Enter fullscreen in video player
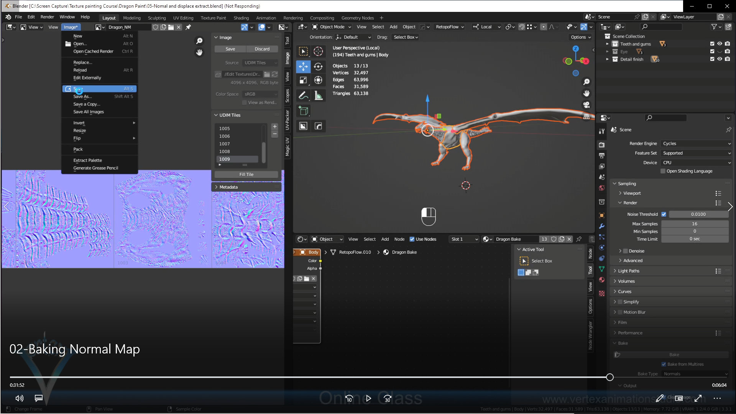The image size is (736, 414). 698,399
